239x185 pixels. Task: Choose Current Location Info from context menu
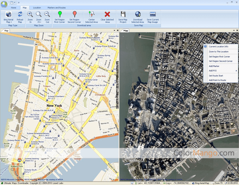pyautogui.click(x=219, y=47)
